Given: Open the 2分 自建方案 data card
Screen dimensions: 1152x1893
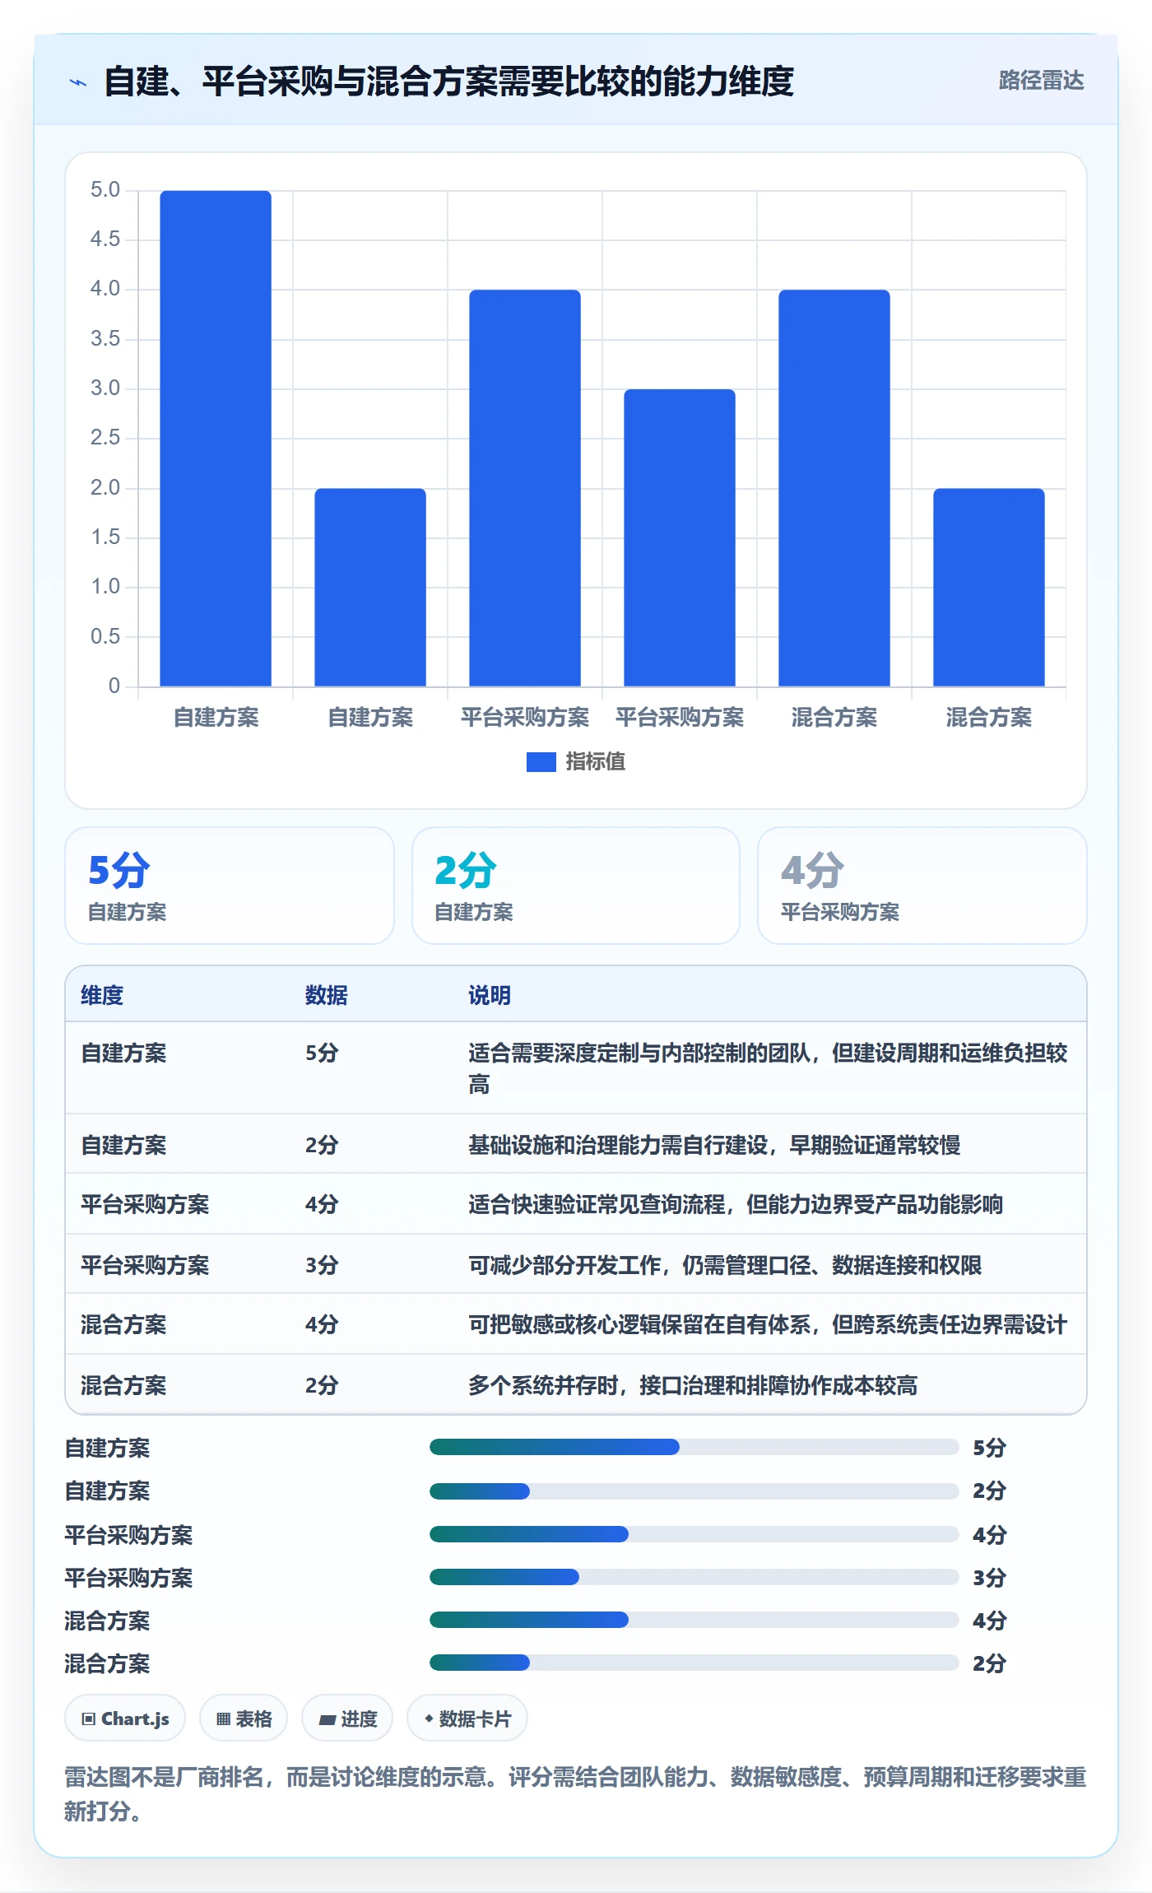Looking at the screenshot, I should [x=576, y=886].
